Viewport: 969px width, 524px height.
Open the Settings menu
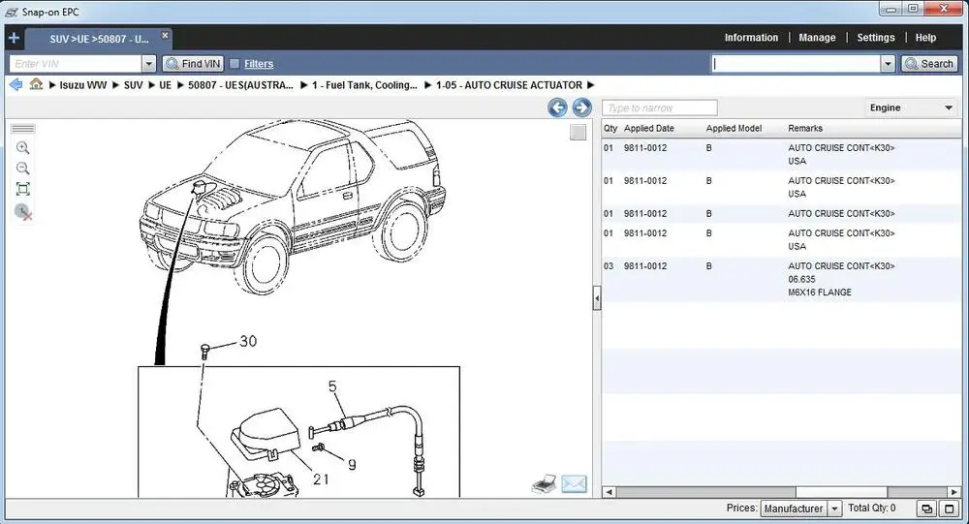click(x=875, y=38)
